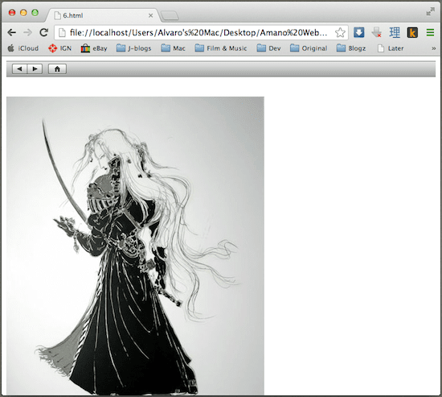This screenshot has height=397, width=442.
Task: Click the orange K extension icon
Action: pos(412,33)
